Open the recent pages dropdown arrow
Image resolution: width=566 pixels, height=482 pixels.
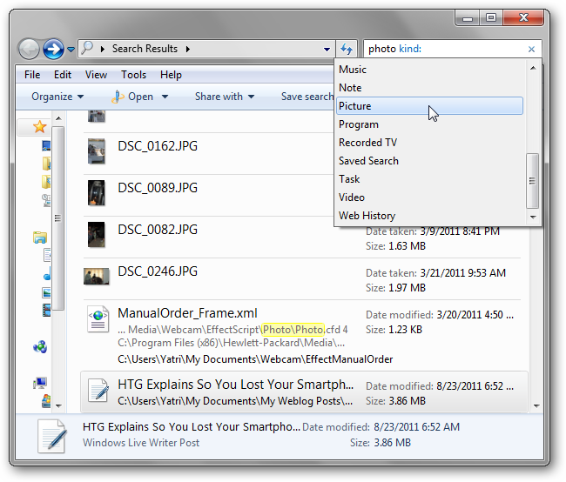point(71,49)
